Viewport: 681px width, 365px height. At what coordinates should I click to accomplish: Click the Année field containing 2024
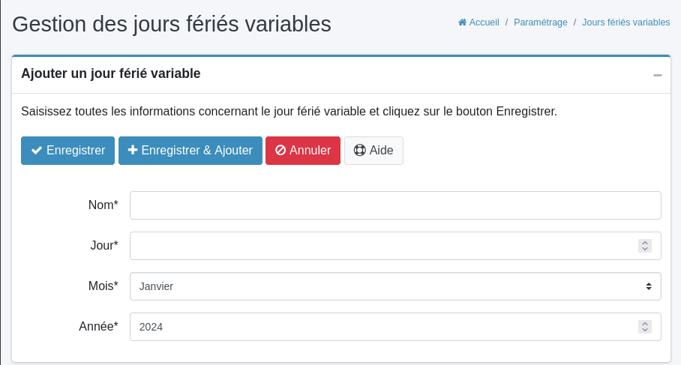point(382,327)
